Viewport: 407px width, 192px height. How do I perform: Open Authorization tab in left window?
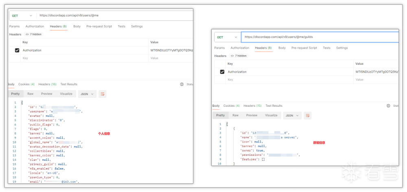(x=35, y=26)
